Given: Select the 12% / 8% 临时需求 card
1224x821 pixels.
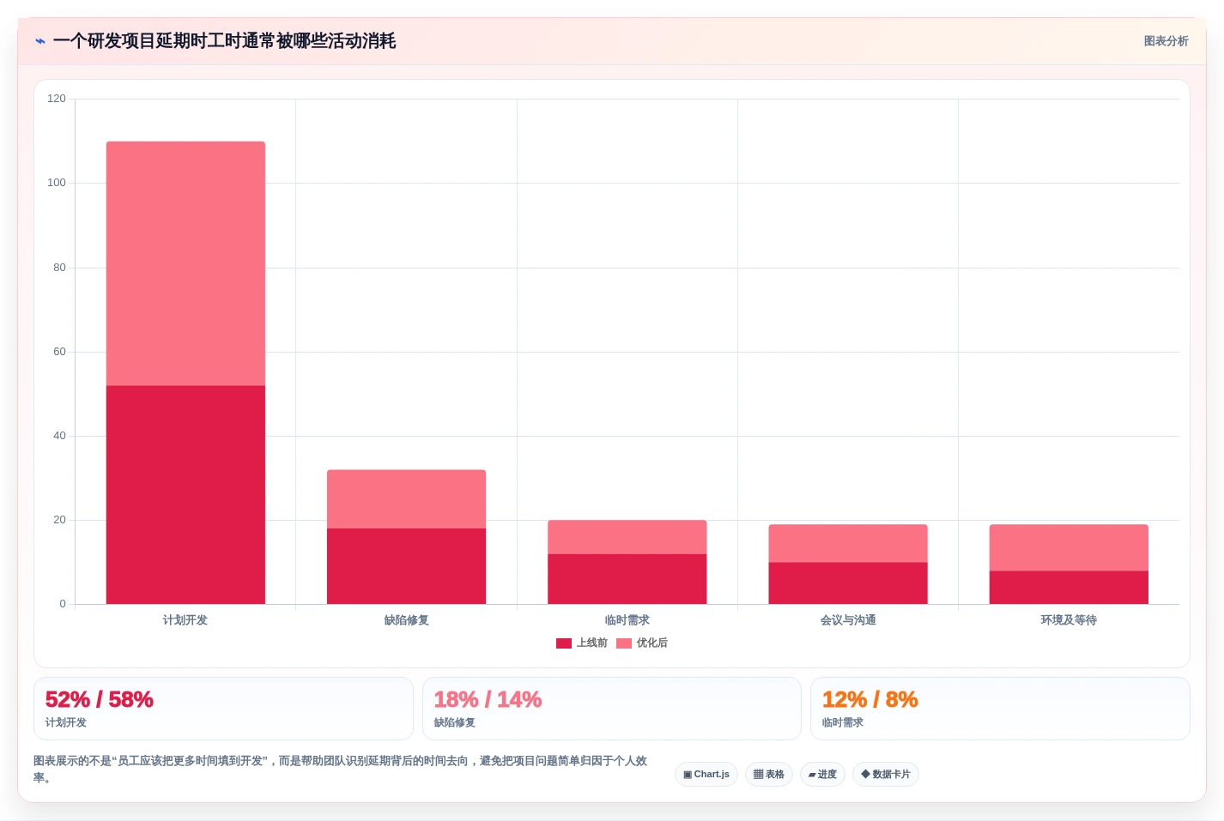Looking at the screenshot, I should (1000, 709).
